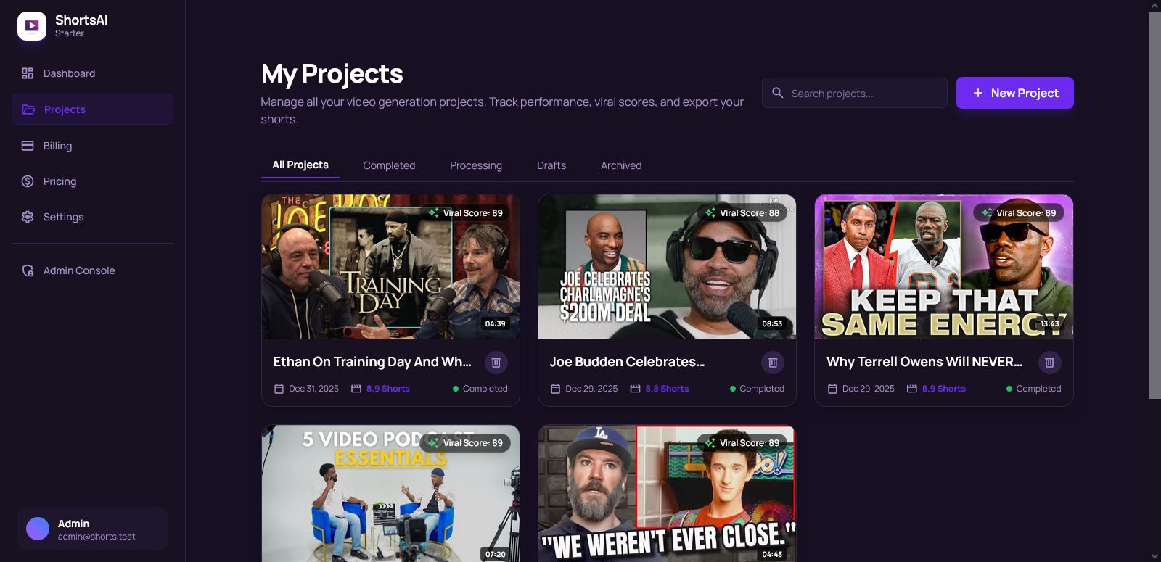Click the Dec 31, 2025 date
Screen dimensions: 1161x562
click(313, 389)
